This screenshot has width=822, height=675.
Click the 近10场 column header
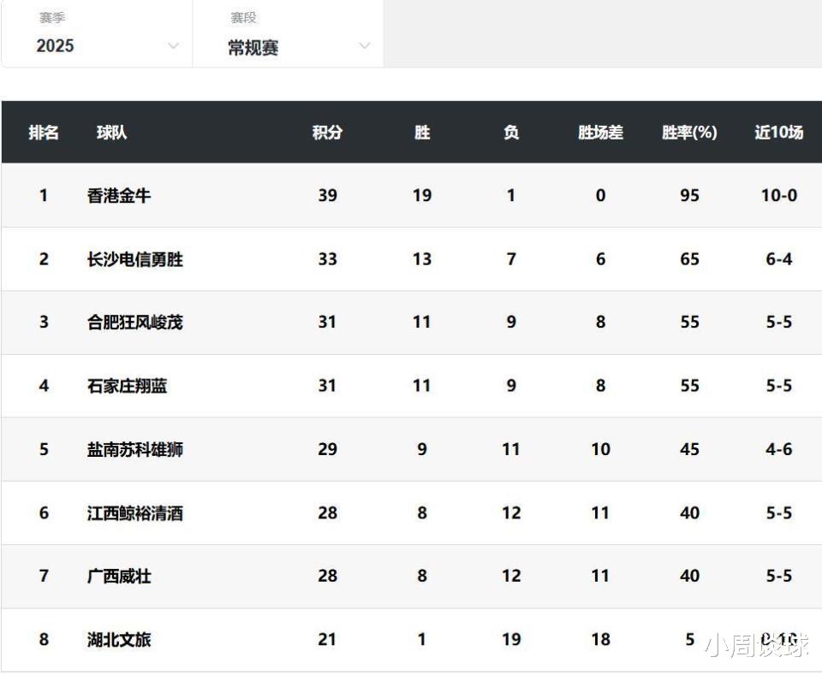click(x=778, y=133)
